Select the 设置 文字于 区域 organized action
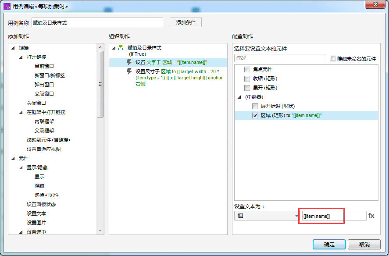The width and height of the screenshot is (389, 256). click(168, 63)
